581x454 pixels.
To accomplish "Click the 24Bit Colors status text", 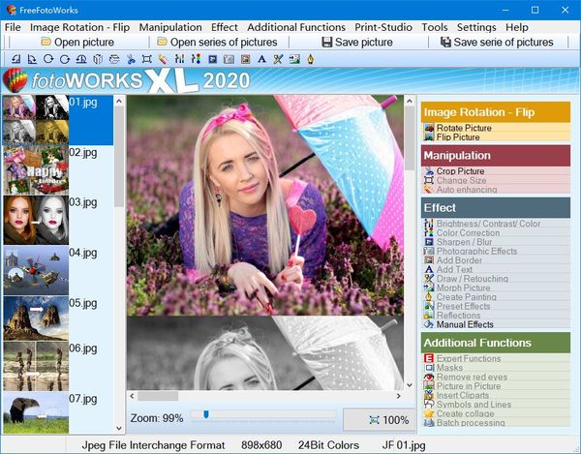I will 328,445.
